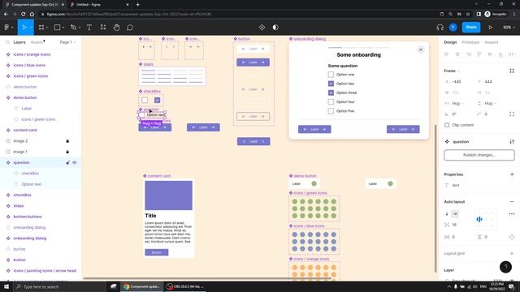Switch to the Assets tab
Screen dimensions: 520x292
37,42
